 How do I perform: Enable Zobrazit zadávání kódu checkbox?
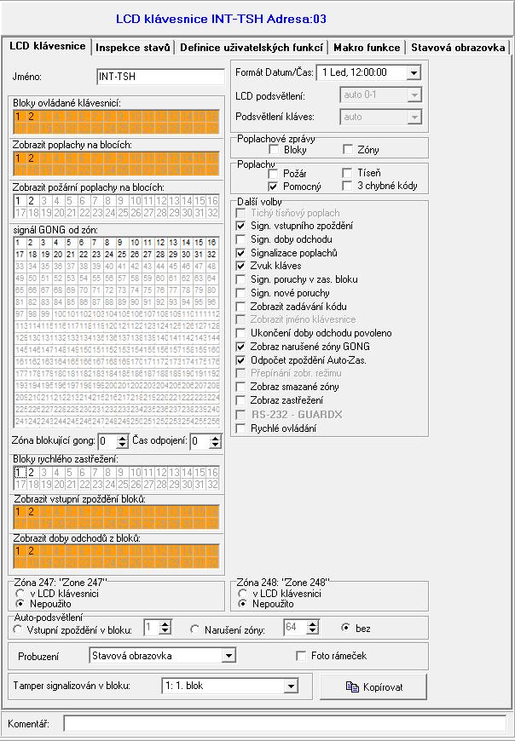coord(240,307)
